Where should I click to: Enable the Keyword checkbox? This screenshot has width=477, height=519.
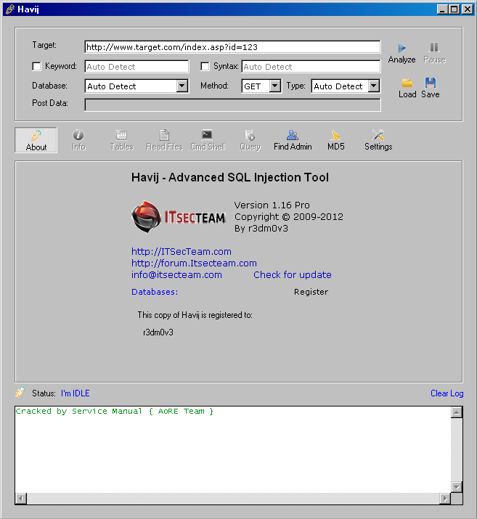pos(37,67)
